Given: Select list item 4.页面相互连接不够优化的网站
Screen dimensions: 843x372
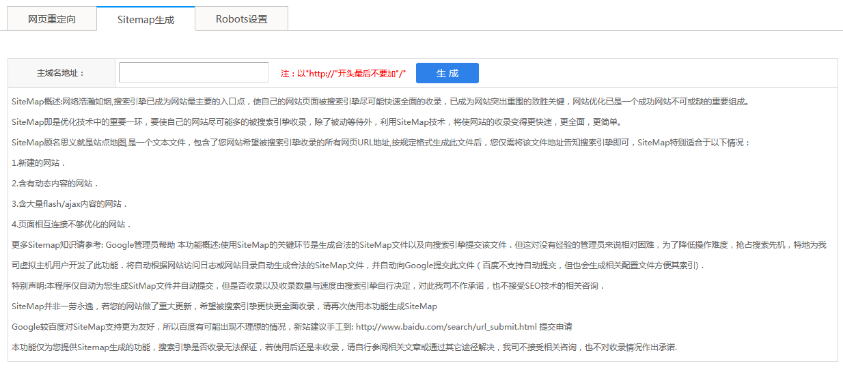Looking at the screenshot, I should 72,225.
